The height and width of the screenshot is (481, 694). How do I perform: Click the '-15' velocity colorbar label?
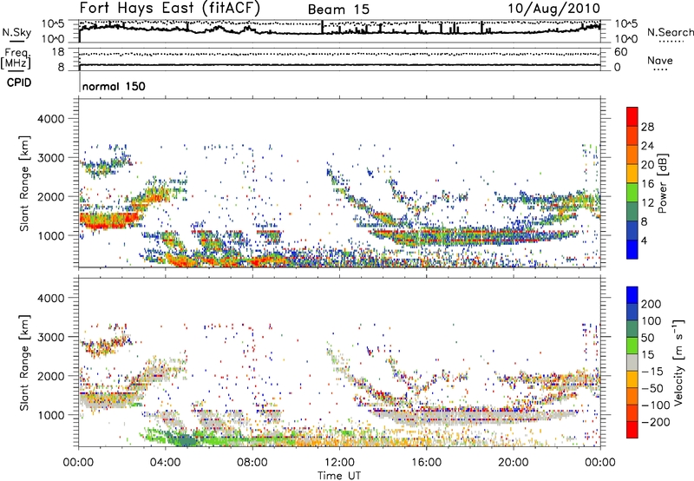[x=652, y=372]
